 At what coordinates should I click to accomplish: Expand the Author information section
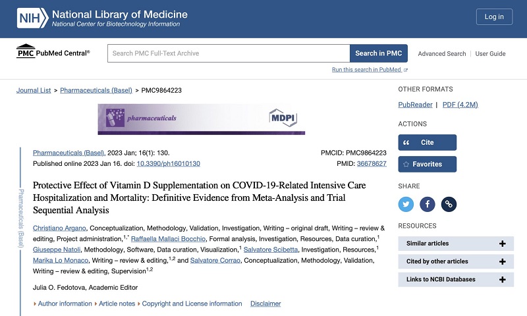tap(65, 303)
